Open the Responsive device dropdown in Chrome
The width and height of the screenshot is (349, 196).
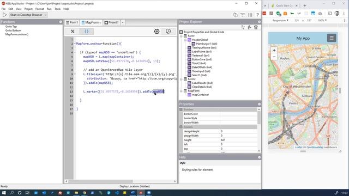tap(280, 21)
